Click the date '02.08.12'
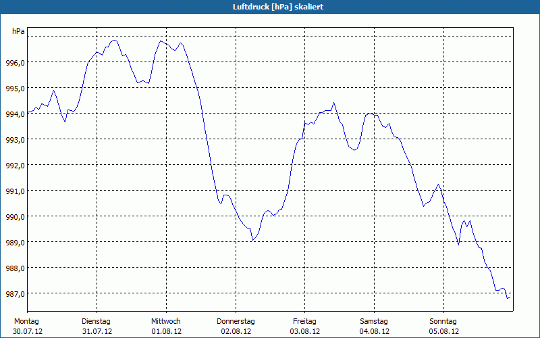The width and height of the screenshot is (540, 338). pos(236,331)
